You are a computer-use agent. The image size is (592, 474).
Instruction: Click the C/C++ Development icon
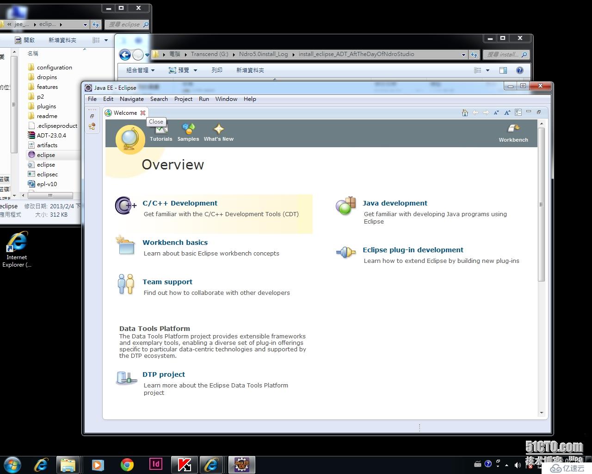click(x=126, y=206)
